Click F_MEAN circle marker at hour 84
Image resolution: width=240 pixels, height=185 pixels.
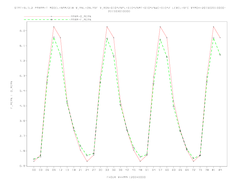[220, 55]
